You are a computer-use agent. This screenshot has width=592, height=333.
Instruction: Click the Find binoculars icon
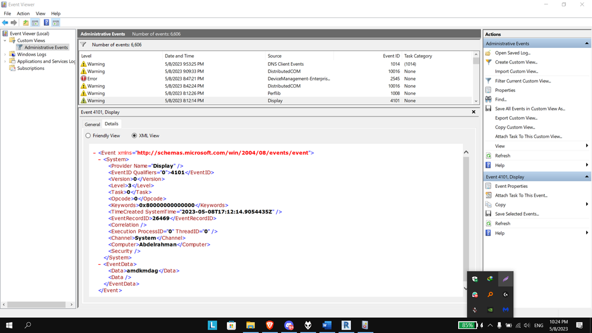[488, 100]
